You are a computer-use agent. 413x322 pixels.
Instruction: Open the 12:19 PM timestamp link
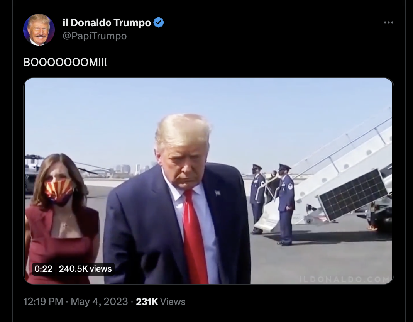[43, 302]
